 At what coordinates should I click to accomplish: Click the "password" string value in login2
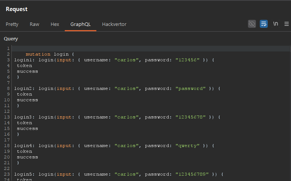tap(190, 88)
